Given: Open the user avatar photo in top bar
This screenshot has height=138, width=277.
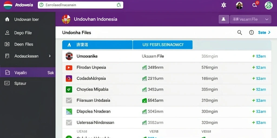Looking at the screenshot, I should (x=239, y=5).
